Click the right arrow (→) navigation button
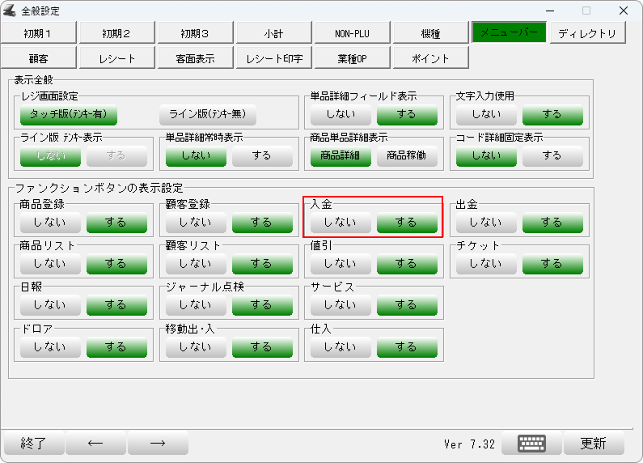643x463 pixels. (158, 444)
